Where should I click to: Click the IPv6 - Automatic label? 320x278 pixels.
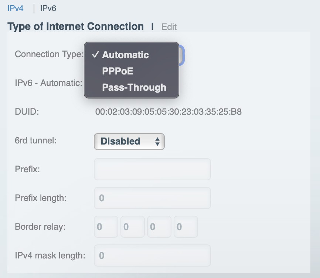point(48,83)
